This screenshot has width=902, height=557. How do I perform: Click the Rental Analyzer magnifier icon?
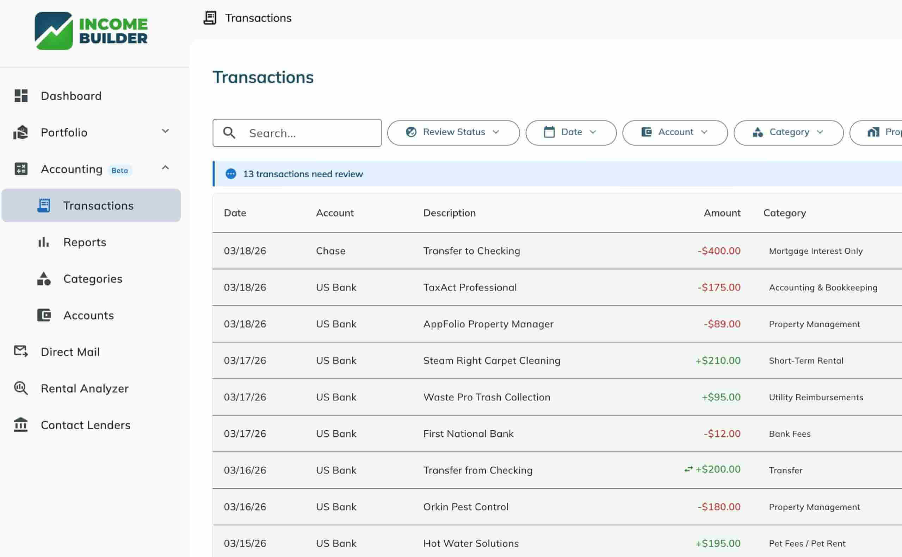pyautogui.click(x=21, y=388)
